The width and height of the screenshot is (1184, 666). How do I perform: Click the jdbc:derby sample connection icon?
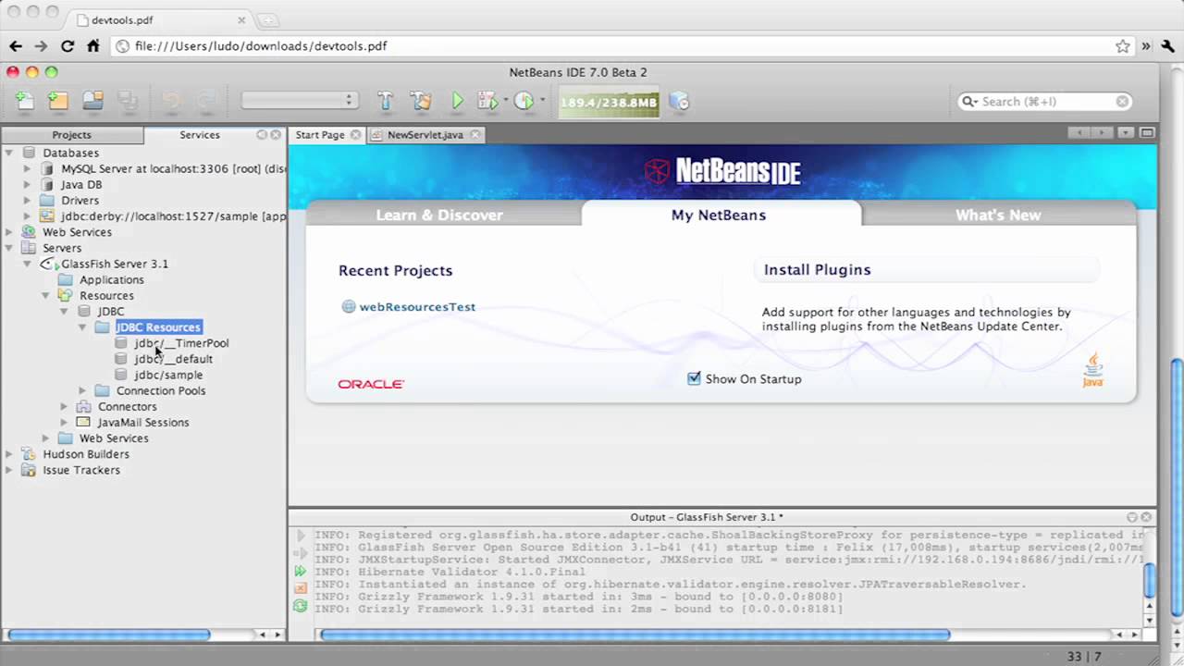point(47,216)
